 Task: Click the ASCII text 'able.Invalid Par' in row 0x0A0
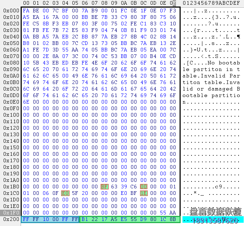pos(211,76)
